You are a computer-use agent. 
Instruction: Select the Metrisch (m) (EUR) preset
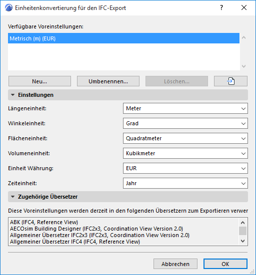(123, 38)
